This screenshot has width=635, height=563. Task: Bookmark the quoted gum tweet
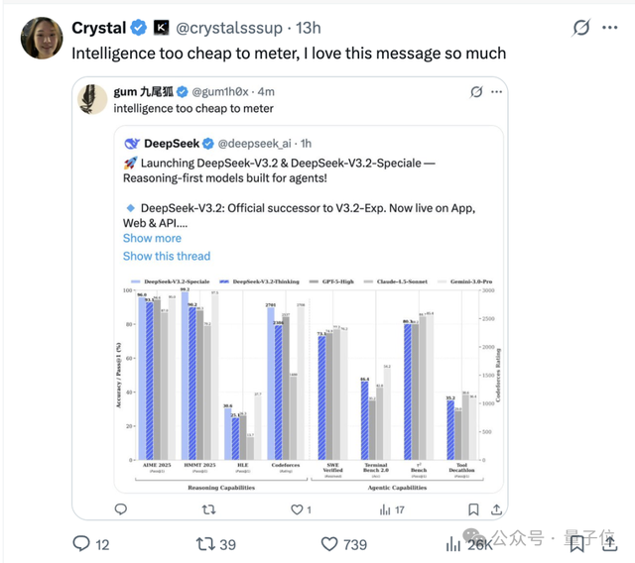coord(473,509)
